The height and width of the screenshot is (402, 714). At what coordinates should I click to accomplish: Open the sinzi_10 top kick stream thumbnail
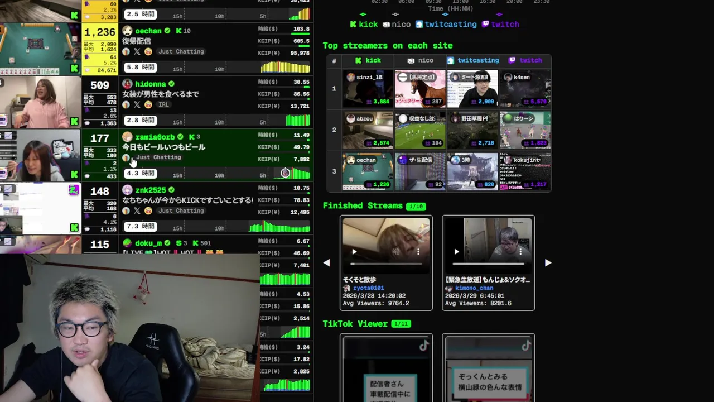click(x=368, y=89)
